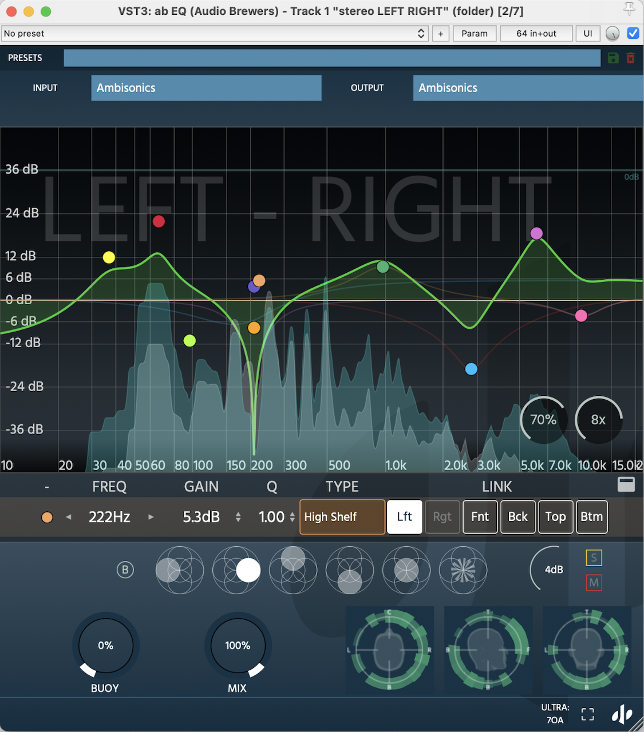
Task: Toggle the Btm link button
Action: [592, 517]
